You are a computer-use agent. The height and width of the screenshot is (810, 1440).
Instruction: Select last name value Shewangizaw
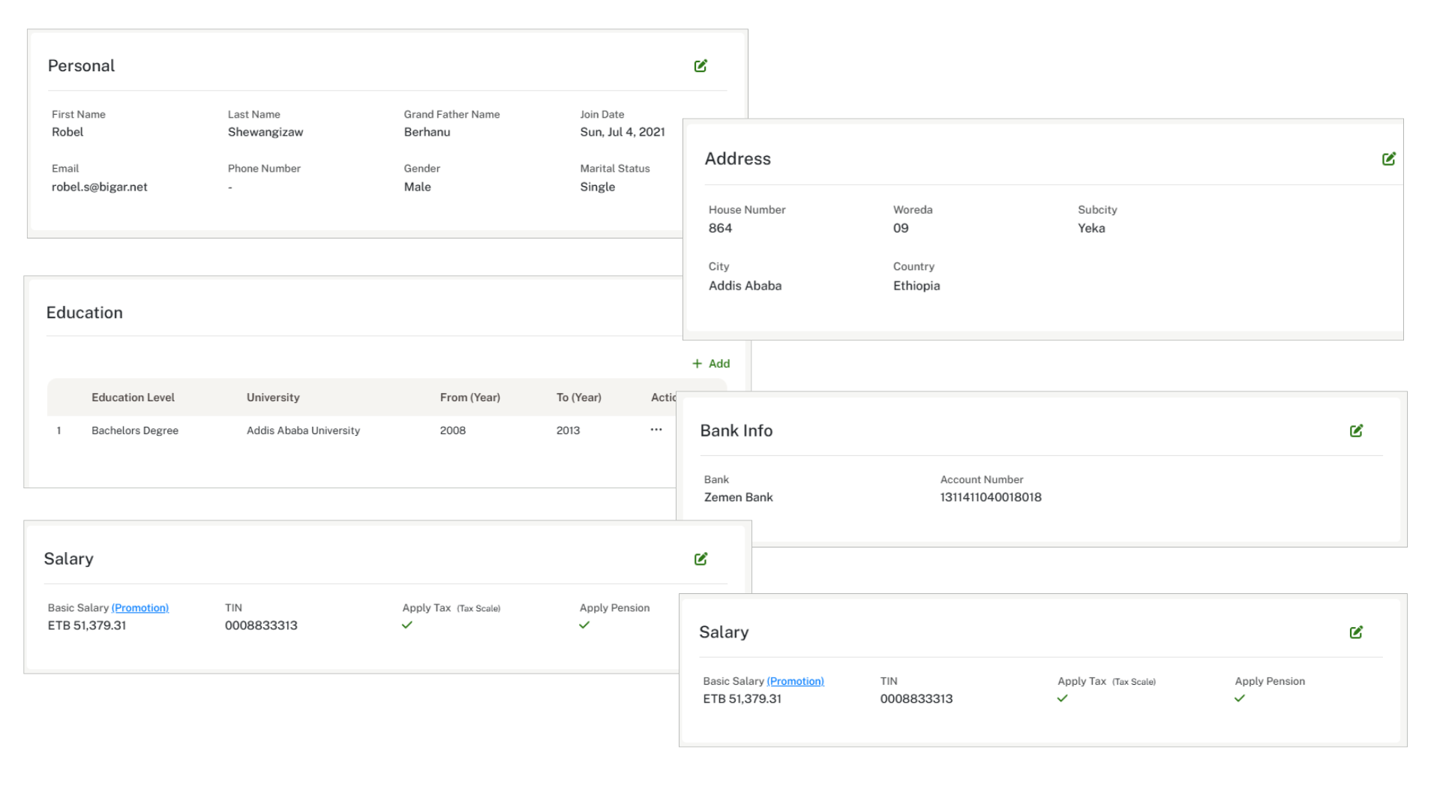point(265,132)
